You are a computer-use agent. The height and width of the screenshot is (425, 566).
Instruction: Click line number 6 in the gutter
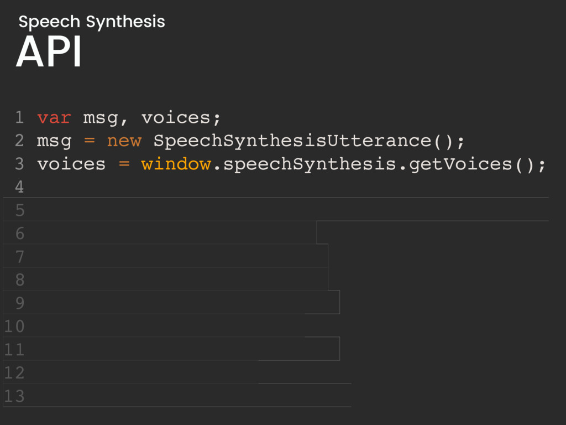click(x=19, y=234)
